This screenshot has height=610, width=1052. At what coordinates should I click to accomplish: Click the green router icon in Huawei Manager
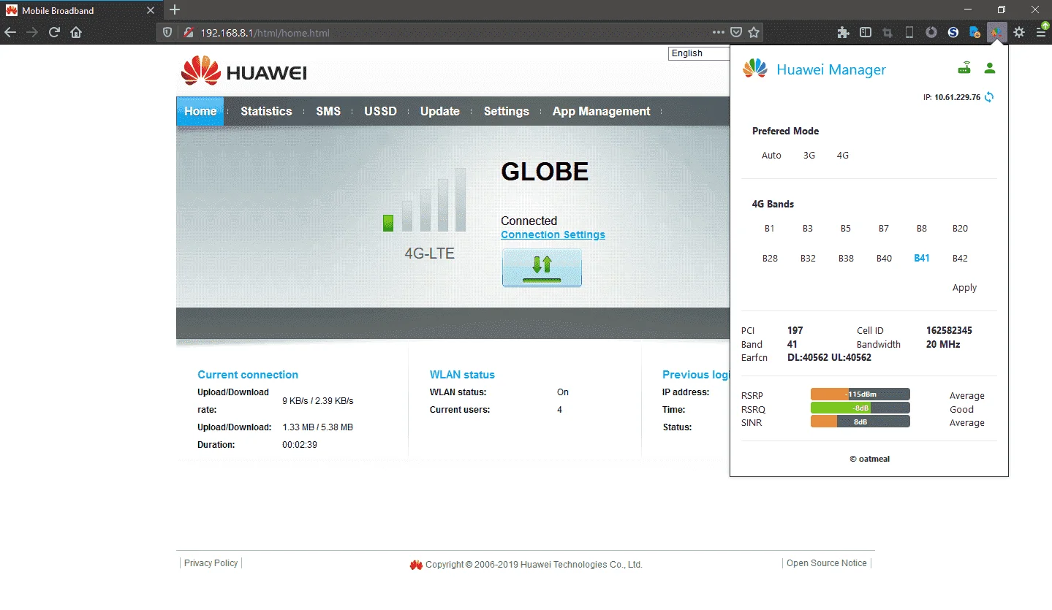[965, 68]
